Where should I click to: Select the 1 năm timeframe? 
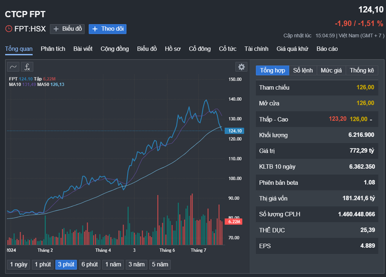(x=113, y=264)
